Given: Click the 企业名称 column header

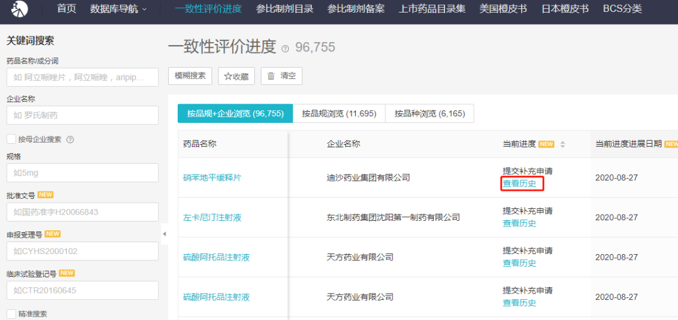Looking at the screenshot, I should pyautogui.click(x=343, y=144).
